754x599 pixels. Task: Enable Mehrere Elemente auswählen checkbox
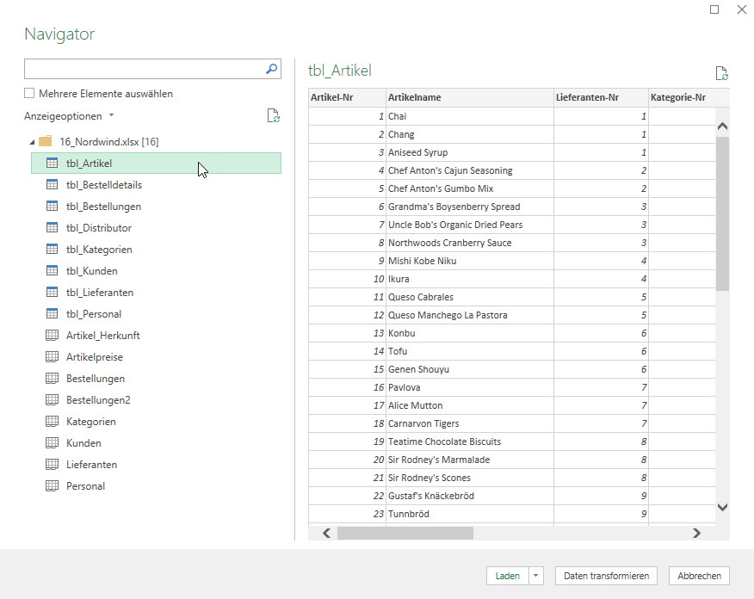30,94
